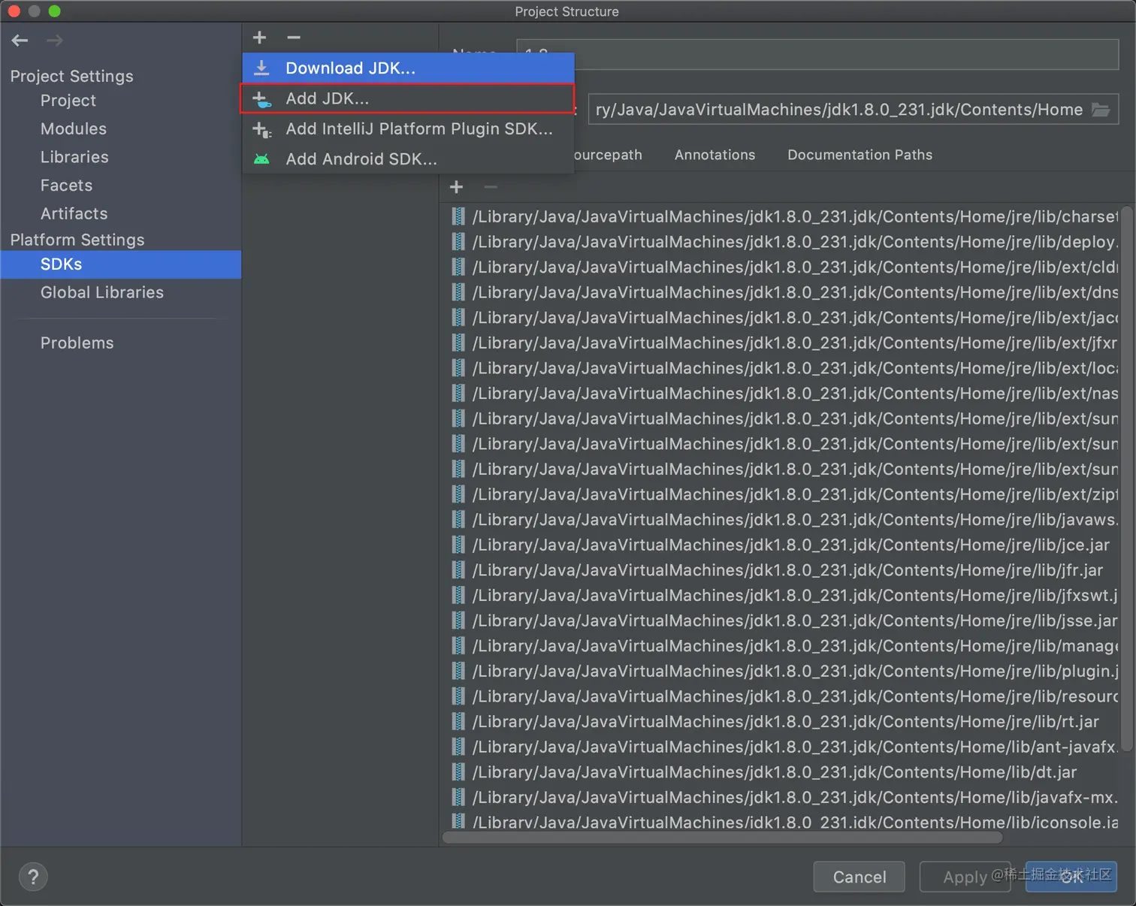The height and width of the screenshot is (906, 1136).
Task: Click the add SDK plus icon
Action: tap(260, 38)
